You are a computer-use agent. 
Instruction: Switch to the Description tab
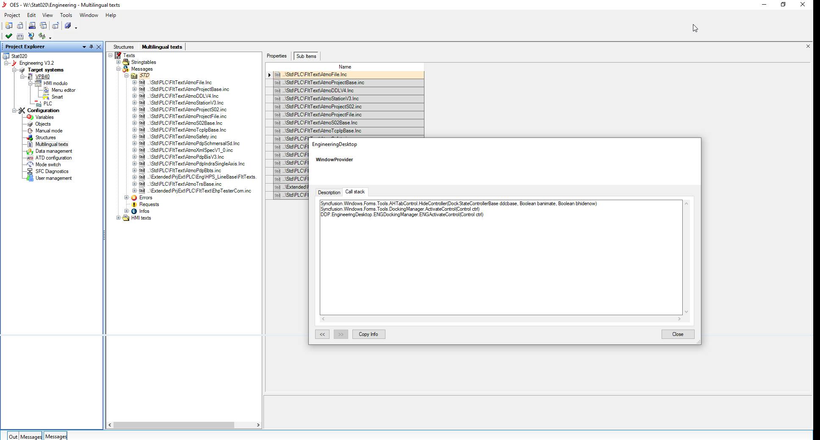[x=329, y=192]
